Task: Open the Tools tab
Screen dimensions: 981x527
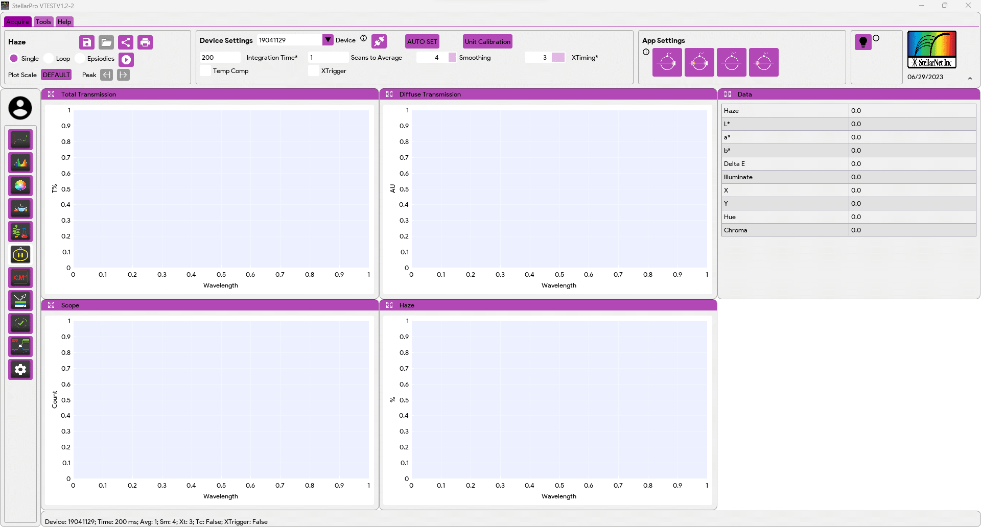Action: 43,22
